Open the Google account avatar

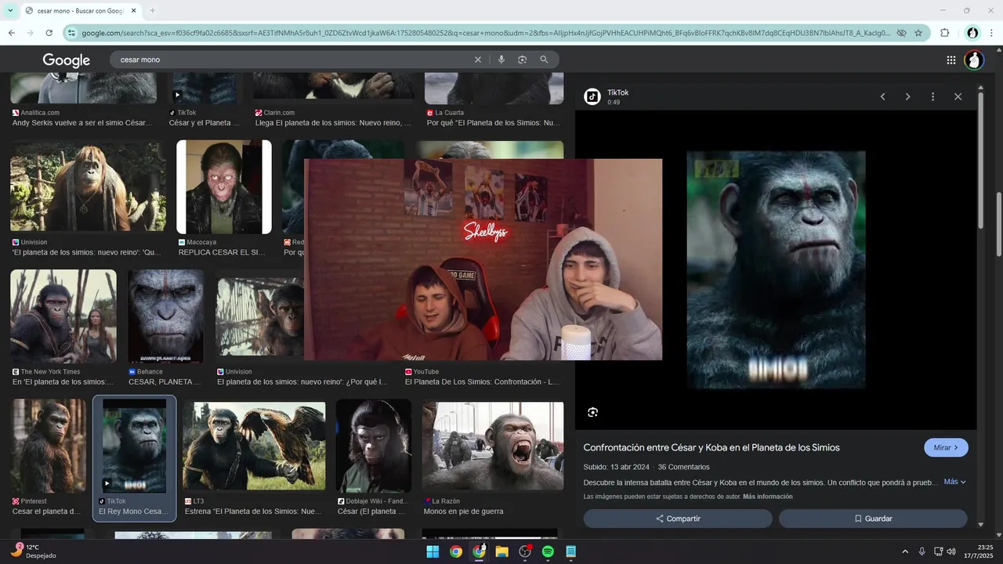(x=974, y=60)
